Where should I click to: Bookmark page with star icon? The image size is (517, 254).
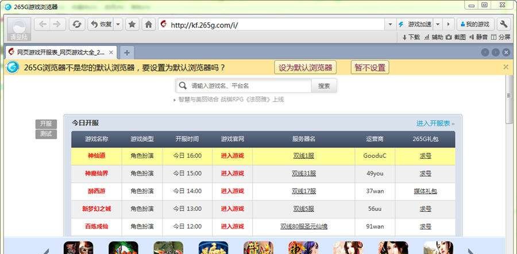(132, 24)
